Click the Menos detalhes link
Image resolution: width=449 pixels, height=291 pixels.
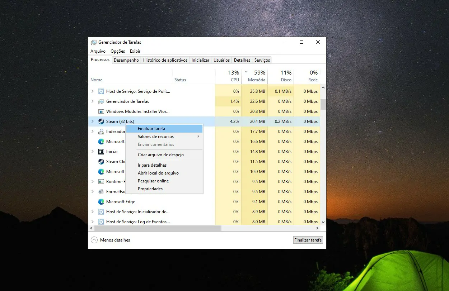[x=115, y=240]
